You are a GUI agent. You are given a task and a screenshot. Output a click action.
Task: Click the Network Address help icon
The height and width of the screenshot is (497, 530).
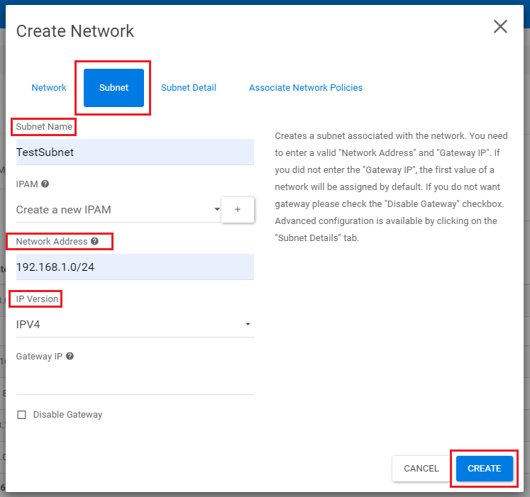pyautogui.click(x=95, y=242)
